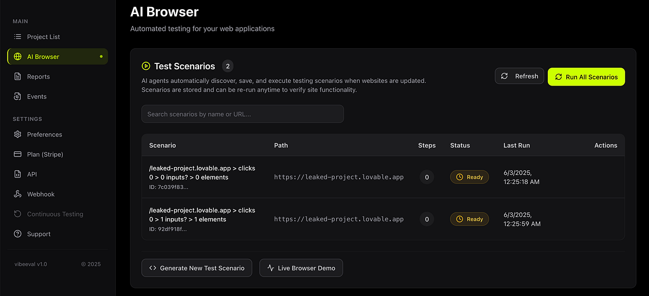Focus the search scenarios input field
This screenshot has height=296, width=649.
point(242,114)
